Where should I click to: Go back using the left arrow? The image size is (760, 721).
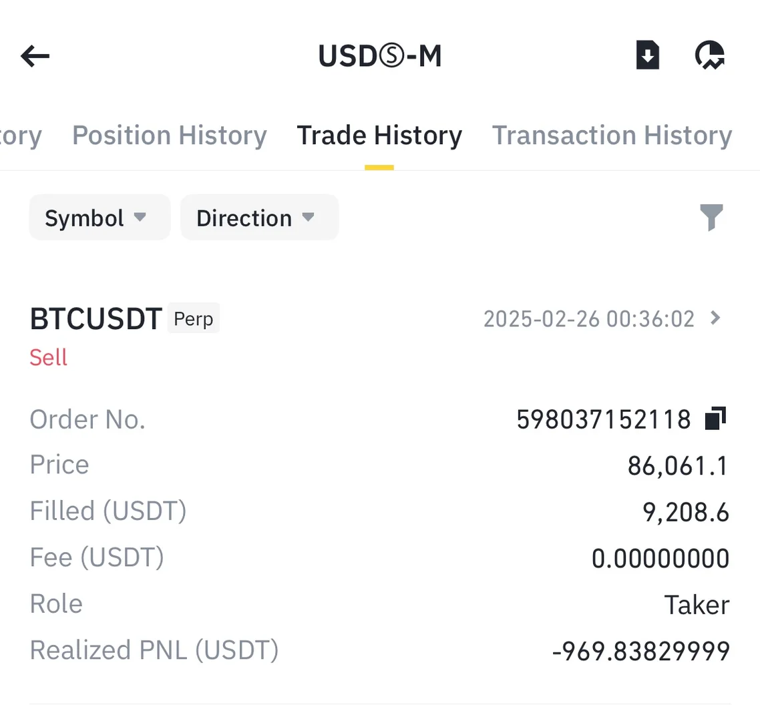click(x=35, y=56)
